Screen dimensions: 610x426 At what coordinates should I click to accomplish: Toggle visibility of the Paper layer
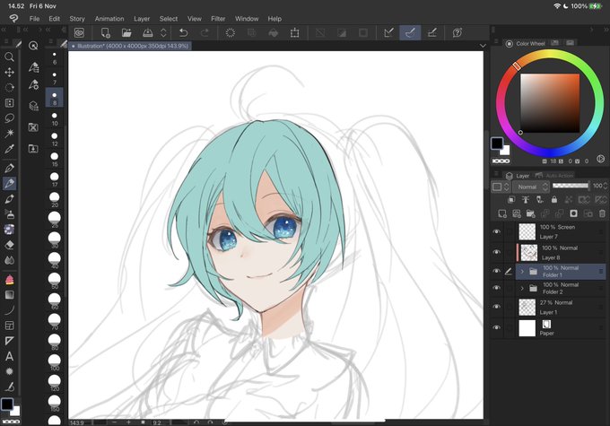496,327
